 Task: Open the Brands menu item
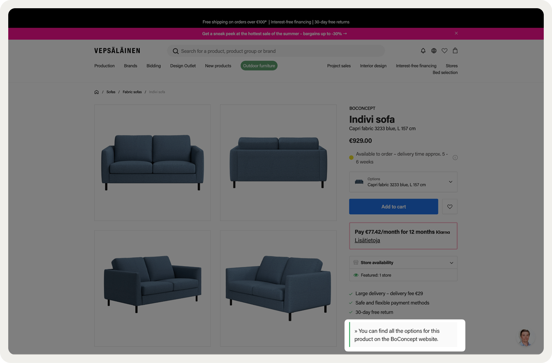pos(130,66)
